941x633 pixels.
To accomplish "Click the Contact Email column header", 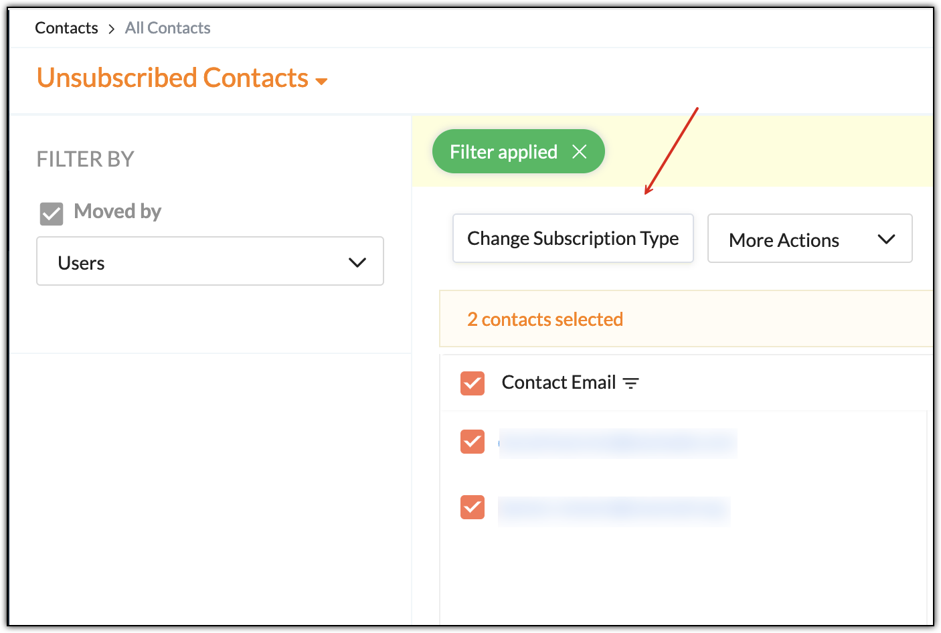I will pos(558,383).
